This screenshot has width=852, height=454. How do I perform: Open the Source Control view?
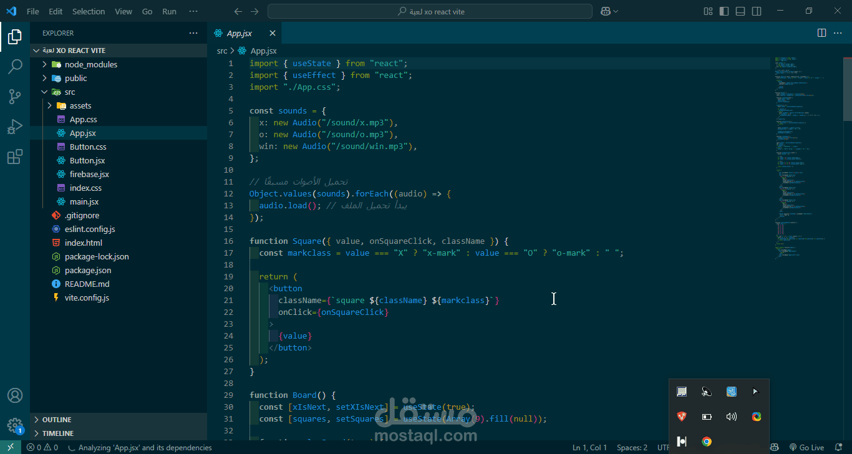point(15,97)
